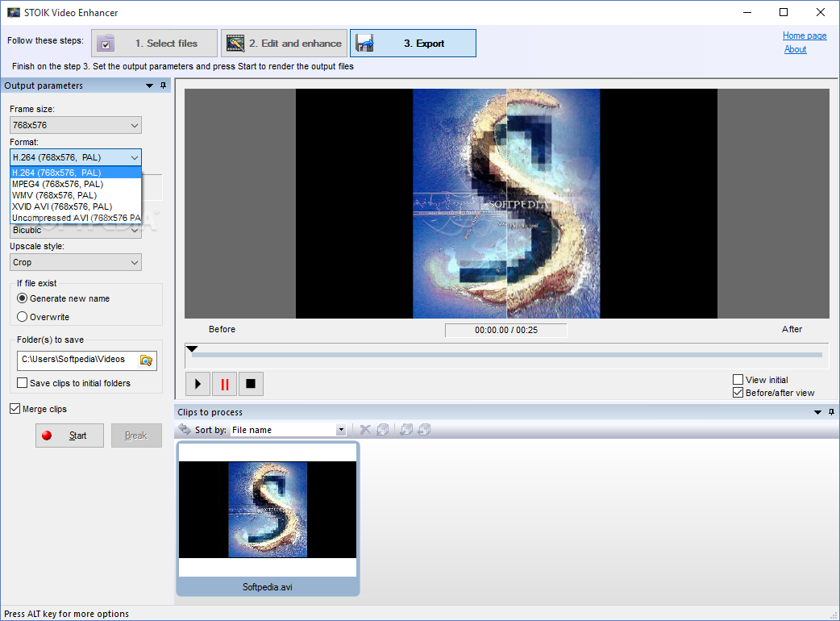Click the last clips toolbar icon
This screenshot has width=840, height=621.
coord(424,430)
